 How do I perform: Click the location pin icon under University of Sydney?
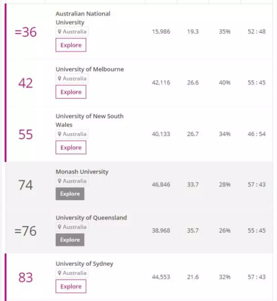(60, 273)
